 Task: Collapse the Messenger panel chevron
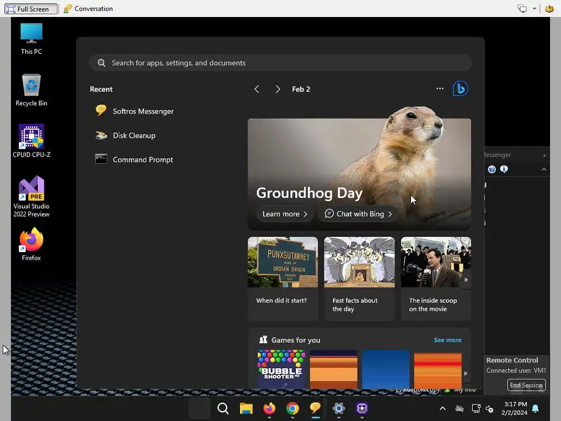point(544,169)
